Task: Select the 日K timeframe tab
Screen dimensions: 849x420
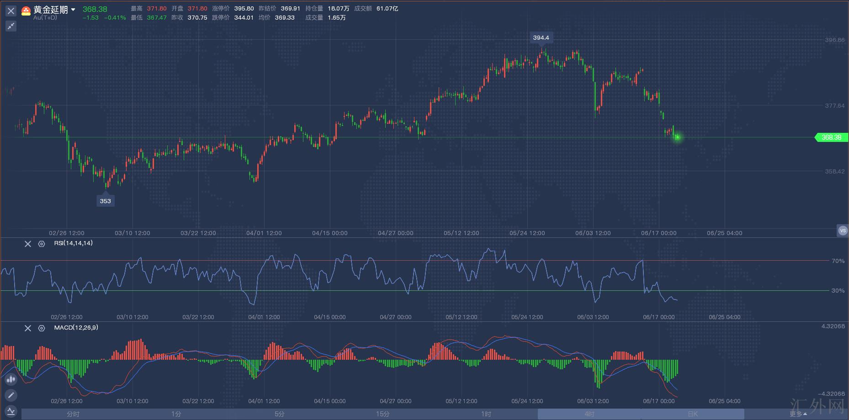Action: (693, 414)
